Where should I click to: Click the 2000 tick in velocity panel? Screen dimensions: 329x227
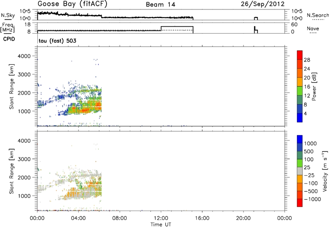coord(24,177)
